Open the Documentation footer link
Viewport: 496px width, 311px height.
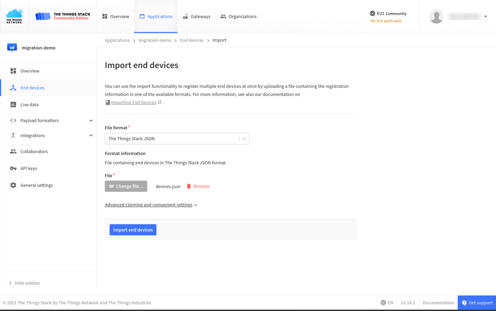pyautogui.click(x=438, y=303)
